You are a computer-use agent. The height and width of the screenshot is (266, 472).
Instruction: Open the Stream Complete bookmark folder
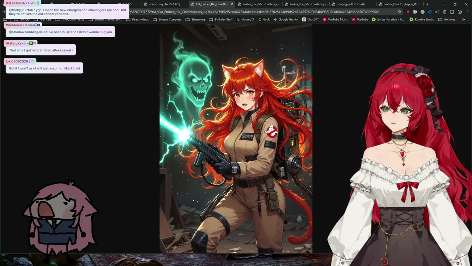click(167, 20)
